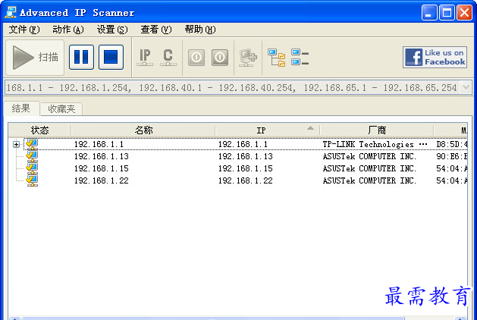Sort by the 名称 column header
The height and width of the screenshot is (320, 477).
(143, 130)
